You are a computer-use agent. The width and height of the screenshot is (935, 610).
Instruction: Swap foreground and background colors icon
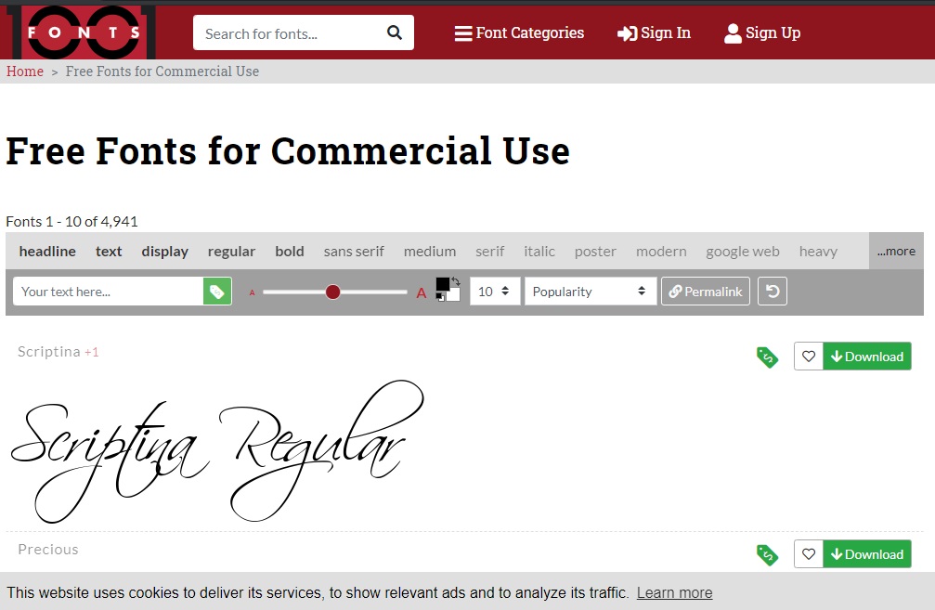456,281
